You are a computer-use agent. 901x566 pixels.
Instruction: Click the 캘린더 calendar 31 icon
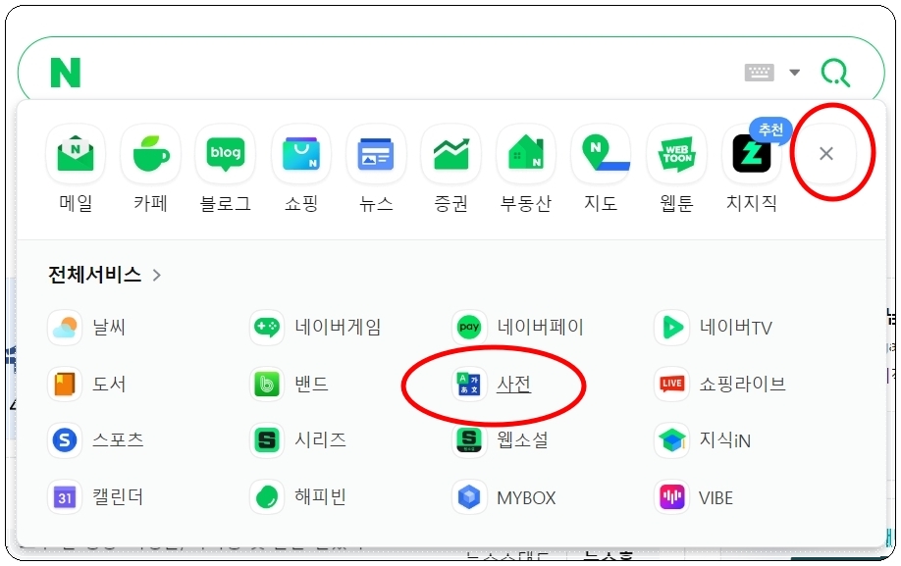[65, 497]
